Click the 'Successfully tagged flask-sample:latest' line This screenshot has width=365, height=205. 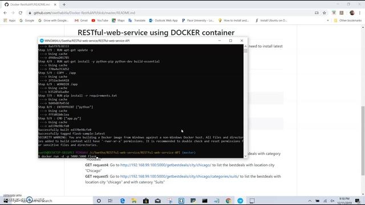pyautogui.click(x=72, y=134)
